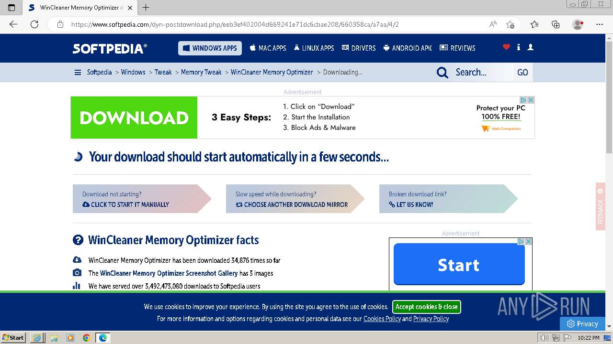This screenshot has height=344, width=613.
Task: Launch Google Chrome from the taskbar
Action: click(86, 338)
